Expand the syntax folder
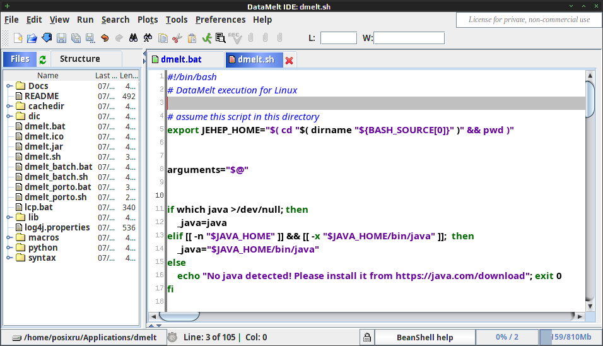 [9, 258]
